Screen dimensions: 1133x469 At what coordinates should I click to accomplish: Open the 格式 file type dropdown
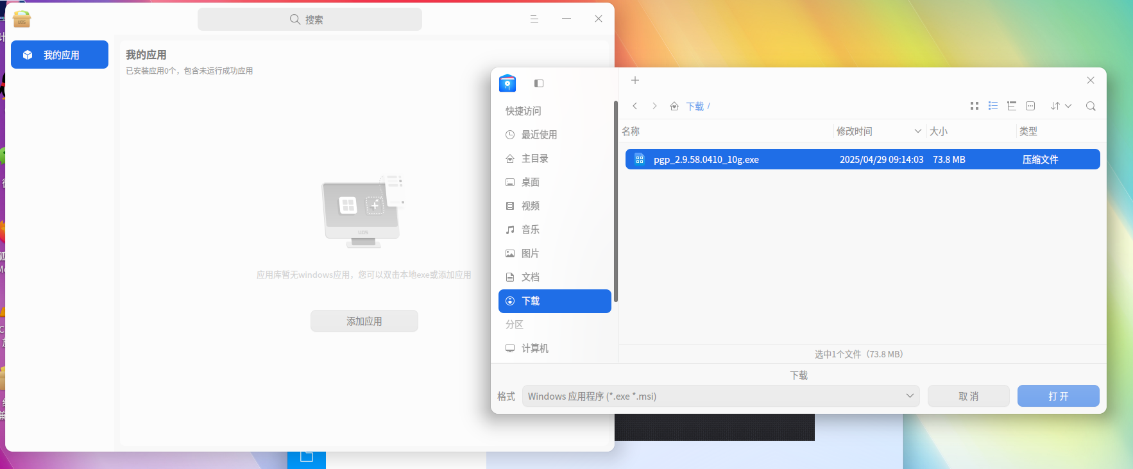pos(721,397)
